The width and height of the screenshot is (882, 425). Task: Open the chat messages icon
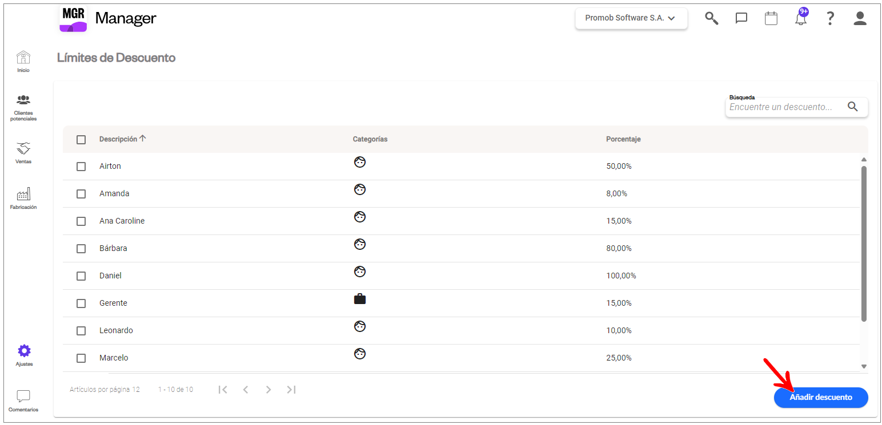coord(741,18)
